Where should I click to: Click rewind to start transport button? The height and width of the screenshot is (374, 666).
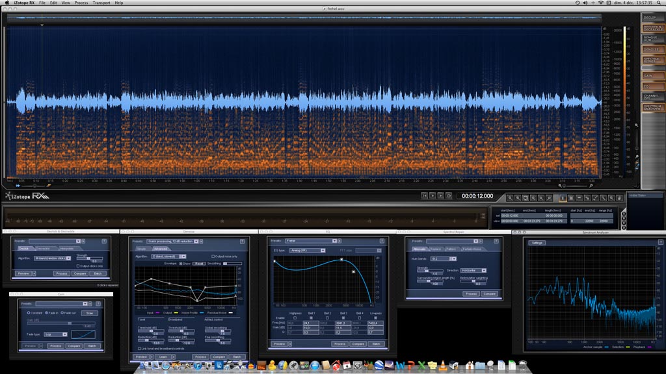tap(425, 196)
